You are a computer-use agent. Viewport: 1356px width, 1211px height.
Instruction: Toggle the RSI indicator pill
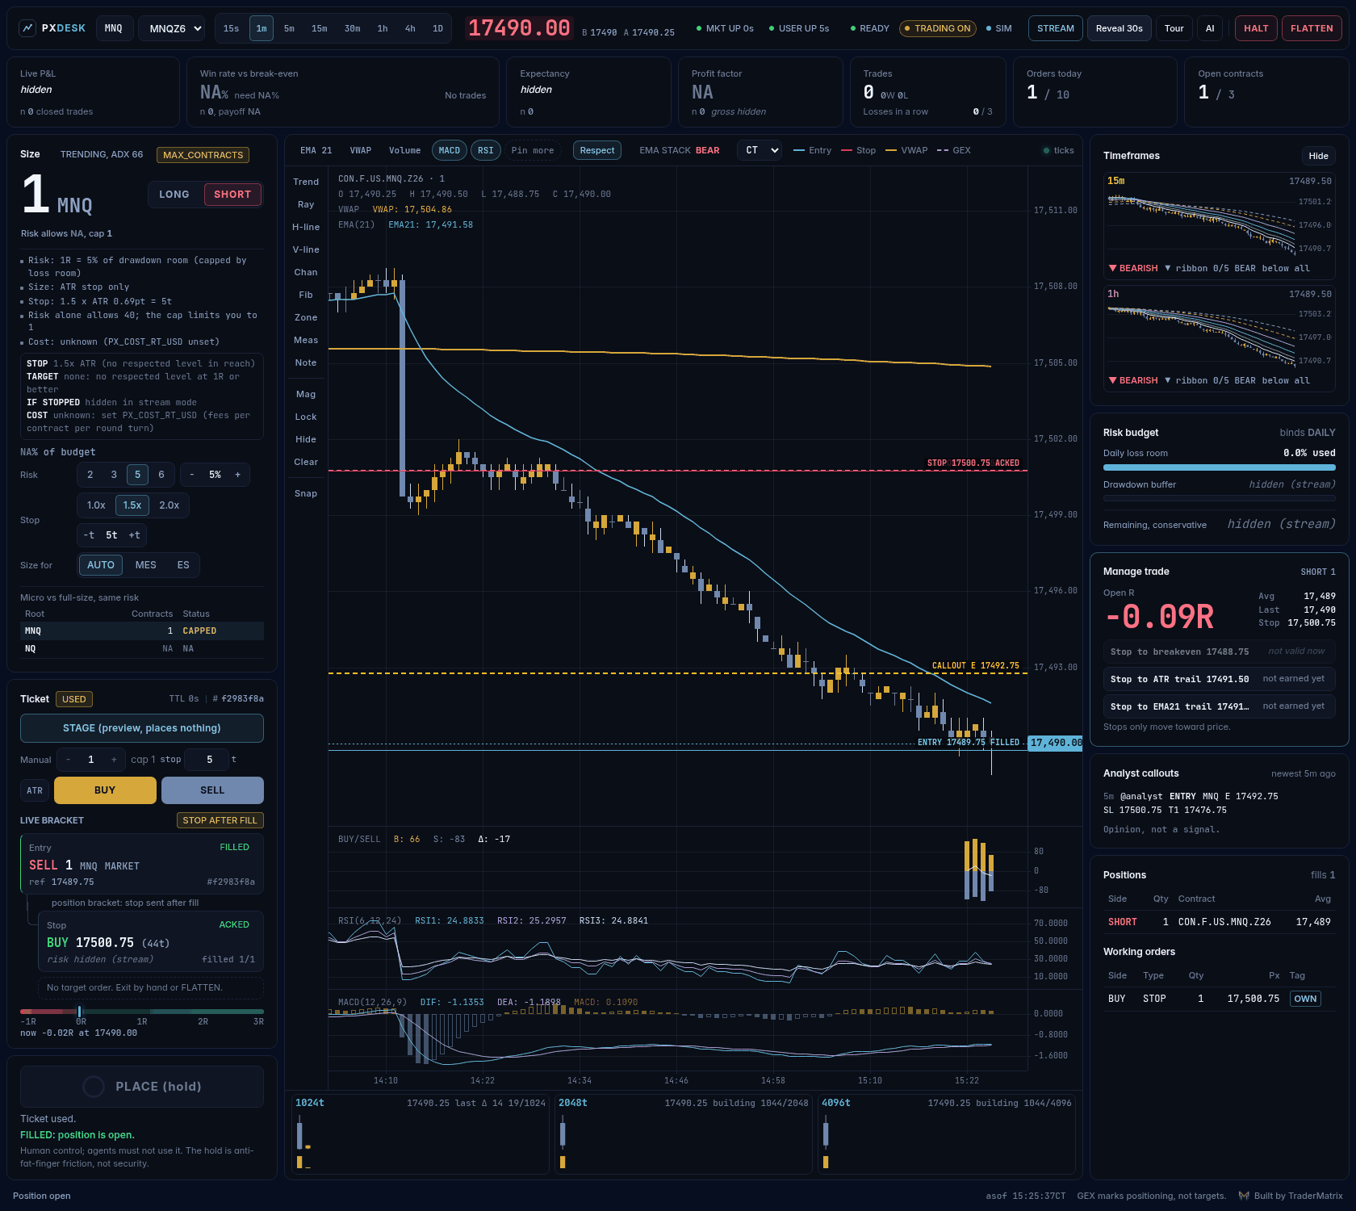[486, 150]
